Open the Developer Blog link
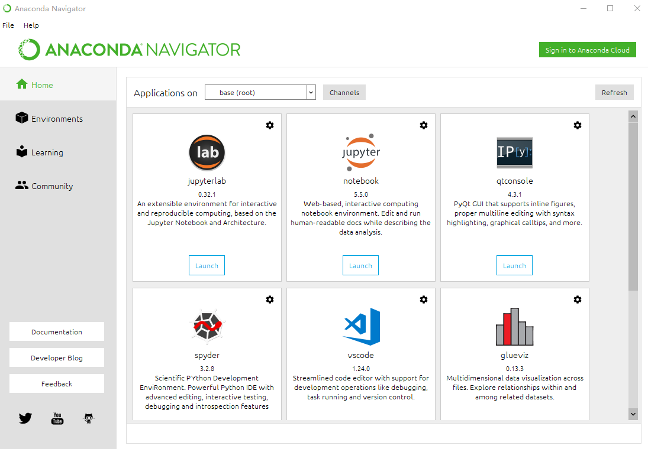The image size is (648, 449). tap(57, 357)
